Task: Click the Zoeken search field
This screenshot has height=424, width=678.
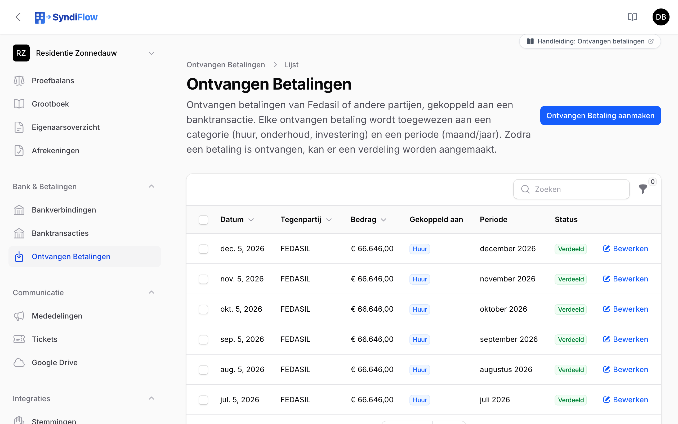Action: [x=571, y=189]
